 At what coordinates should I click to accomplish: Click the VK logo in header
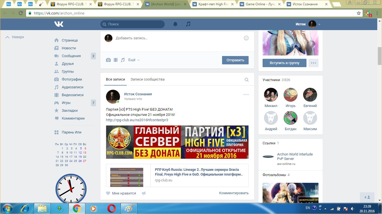[59, 24]
